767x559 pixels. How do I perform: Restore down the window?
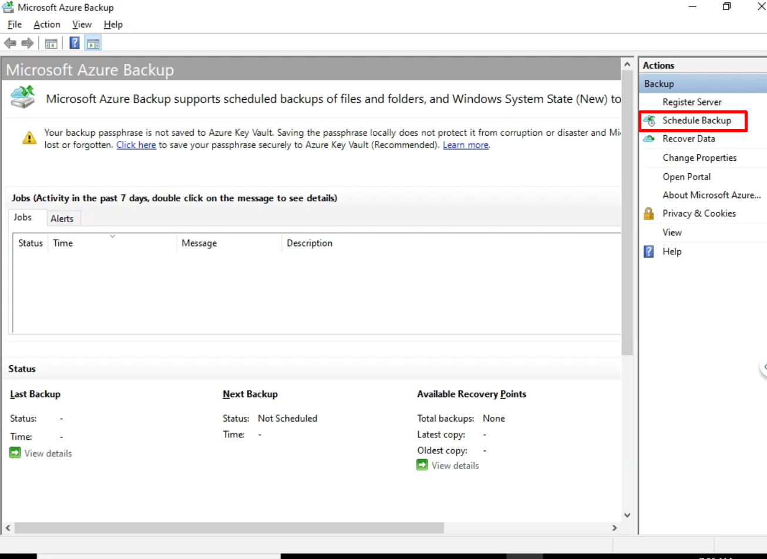click(726, 7)
